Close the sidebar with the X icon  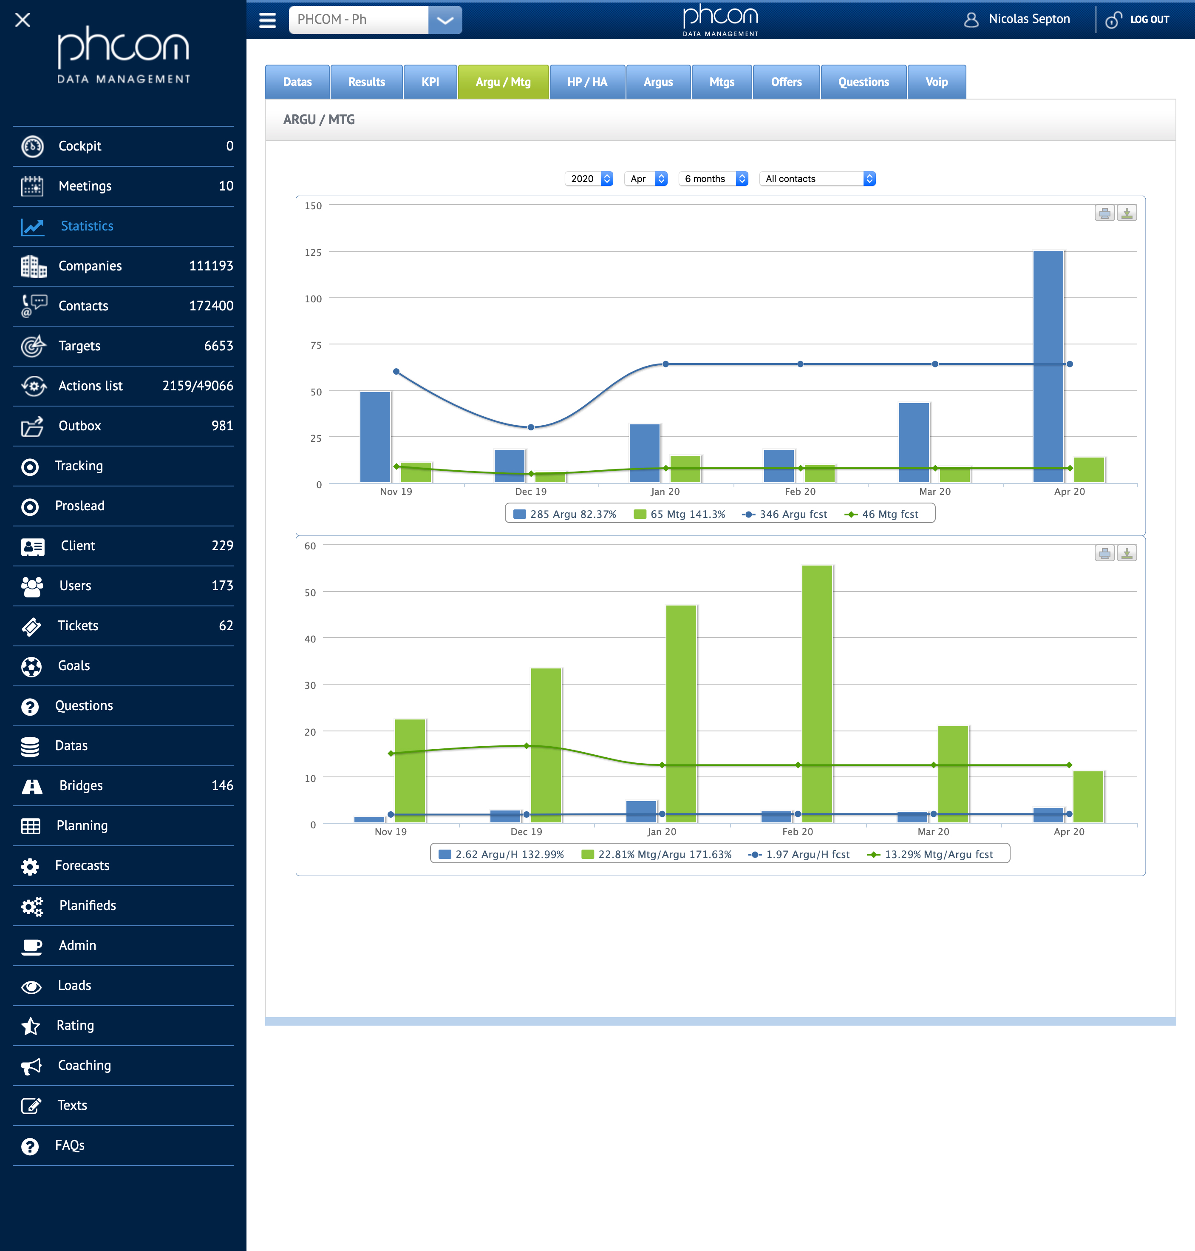point(22,20)
